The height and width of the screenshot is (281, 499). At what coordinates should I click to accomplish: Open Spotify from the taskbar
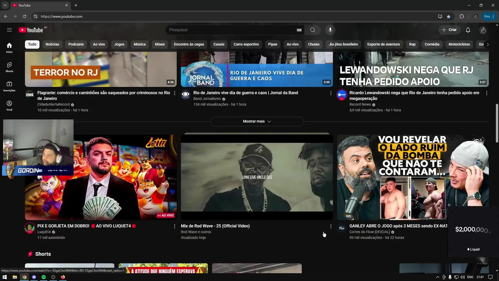pos(44,277)
